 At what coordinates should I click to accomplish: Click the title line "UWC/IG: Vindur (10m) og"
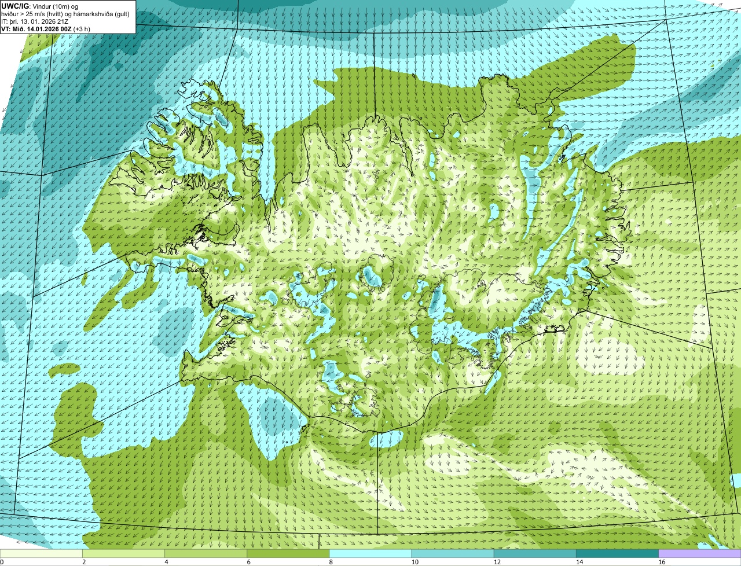40,5
